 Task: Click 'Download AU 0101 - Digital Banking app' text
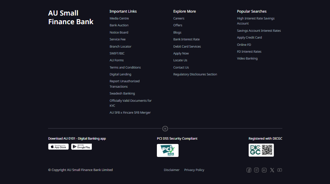(77, 139)
